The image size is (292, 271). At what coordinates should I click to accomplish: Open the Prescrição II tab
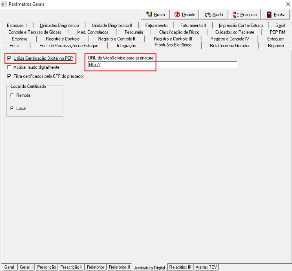point(71,267)
